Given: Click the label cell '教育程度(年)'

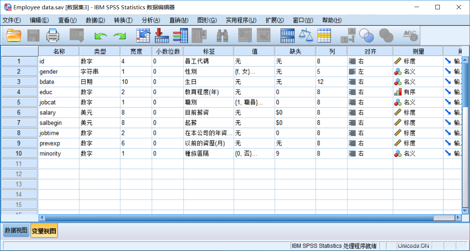Looking at the screenshot, I should (209, 92).
